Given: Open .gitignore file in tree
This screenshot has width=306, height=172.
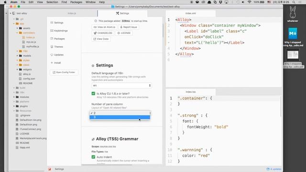Looking at the screenshot, I should tap(25, 115).
